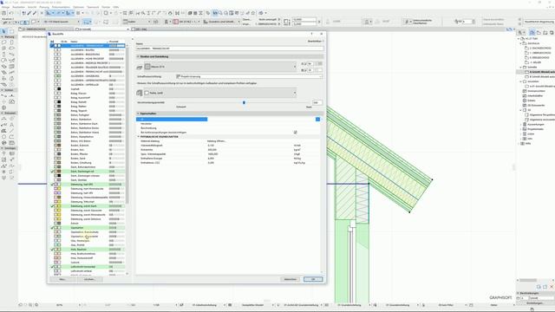Click the priority value field beside slider
Screen dimensions: 555x312
[x=317, y=102]
